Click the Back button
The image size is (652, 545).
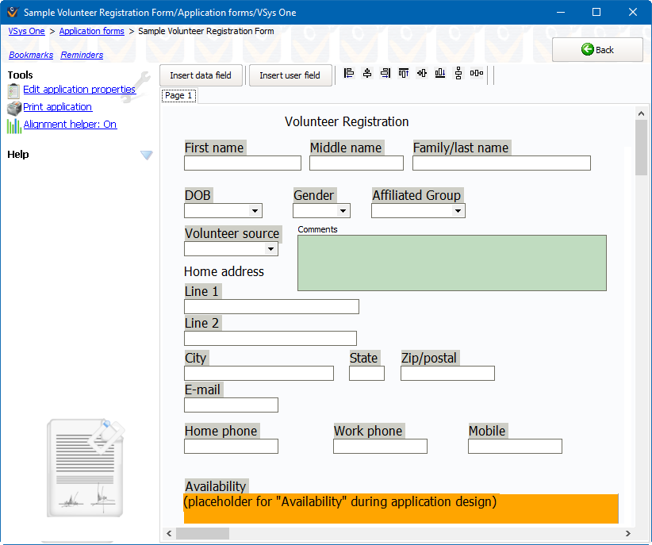(597, 49)
